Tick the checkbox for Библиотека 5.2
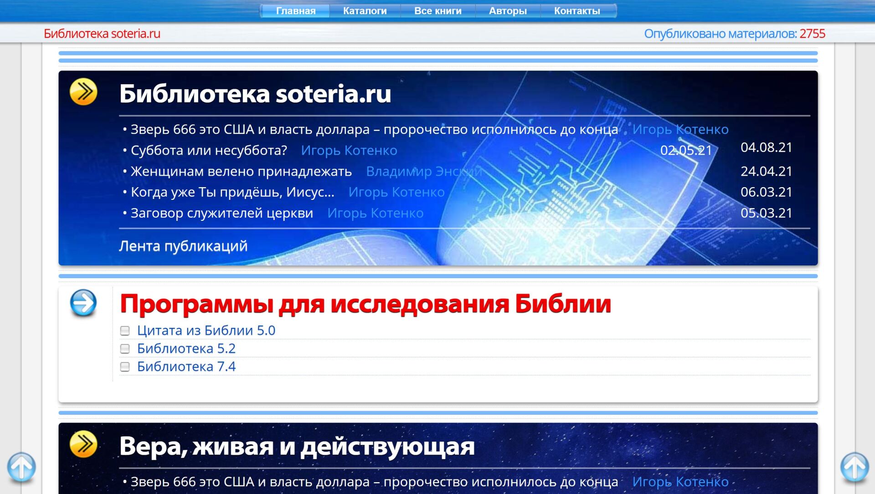The height and width of the screenshot is (494, 875). [x=125, y=349]
